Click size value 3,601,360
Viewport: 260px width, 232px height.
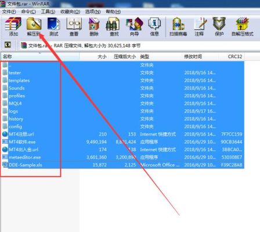(x=96, y=157)
